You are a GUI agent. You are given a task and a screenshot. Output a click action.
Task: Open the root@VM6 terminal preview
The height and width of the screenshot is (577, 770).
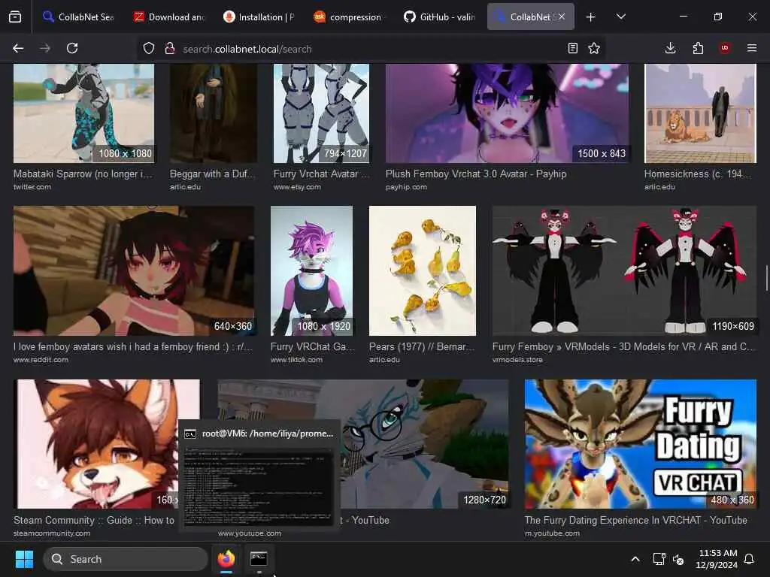259,475
